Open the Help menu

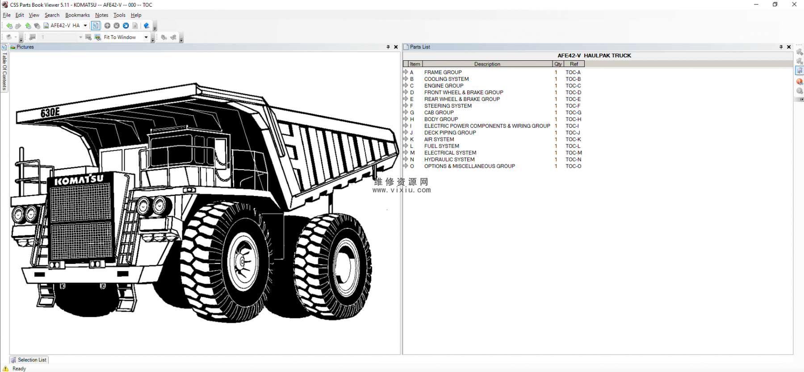136,15
